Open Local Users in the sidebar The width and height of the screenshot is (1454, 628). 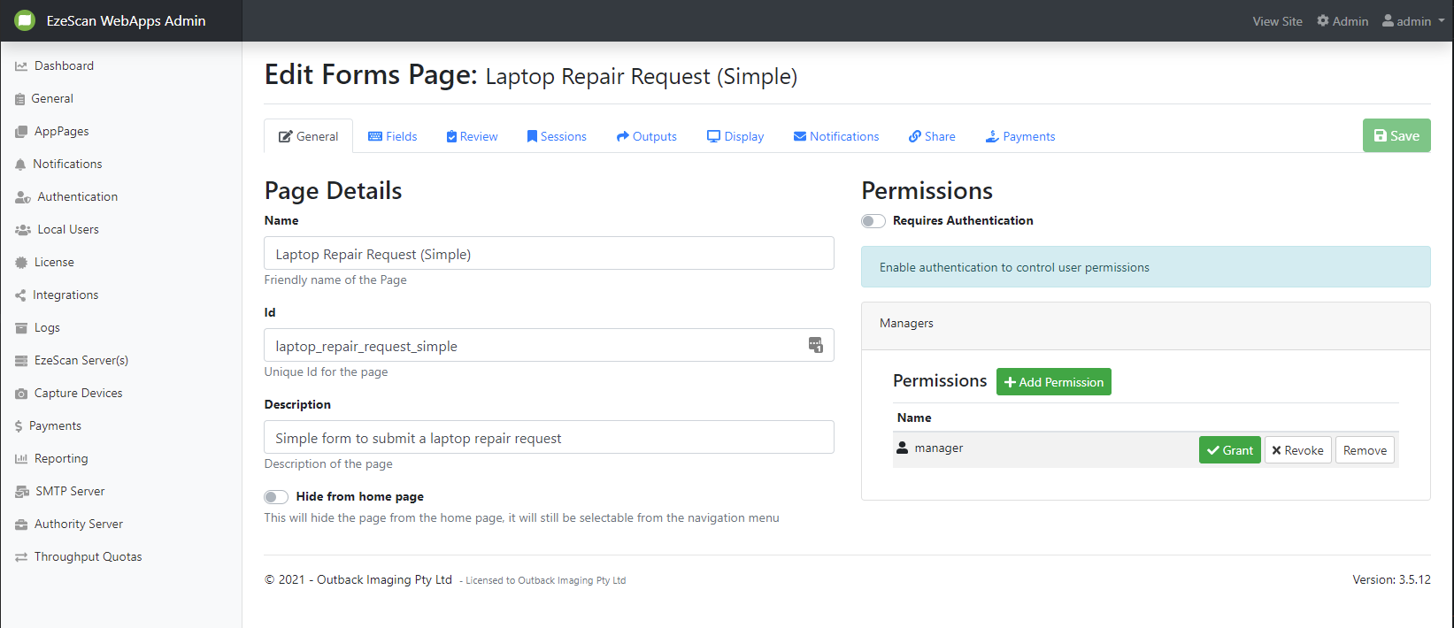coord(68,229)
